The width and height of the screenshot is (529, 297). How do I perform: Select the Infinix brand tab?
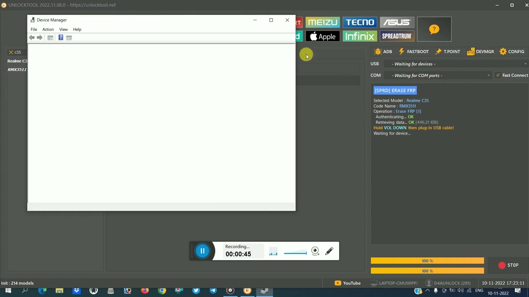[x=360, y=36]
